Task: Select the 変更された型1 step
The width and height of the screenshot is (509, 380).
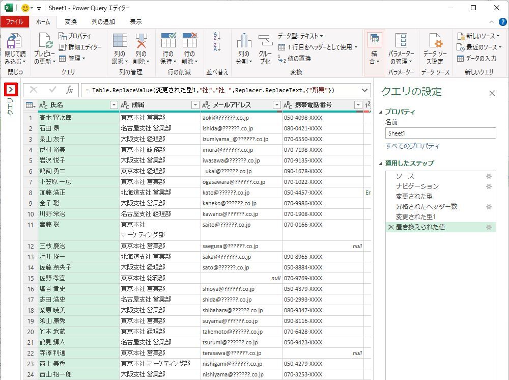Action: (x=415, y=217)
